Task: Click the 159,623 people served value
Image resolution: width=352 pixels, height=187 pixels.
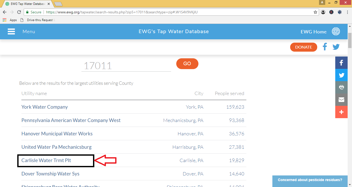Action: click(x=235, y=107)
